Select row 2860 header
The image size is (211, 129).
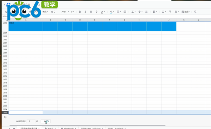(x=5, y=26)
